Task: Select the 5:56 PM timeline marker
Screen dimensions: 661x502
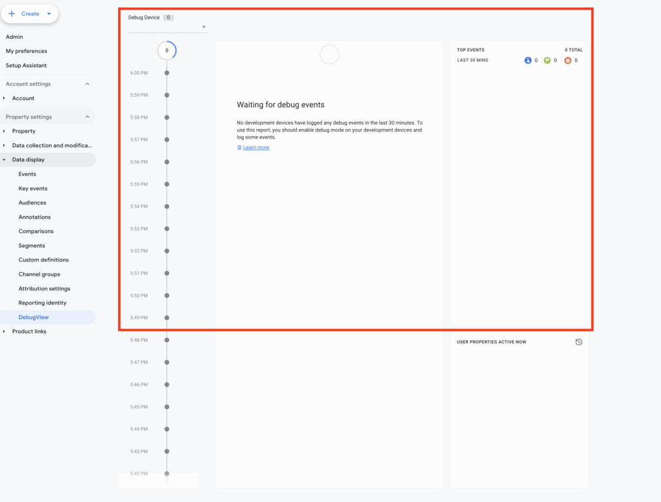Action: coord(167,162)
